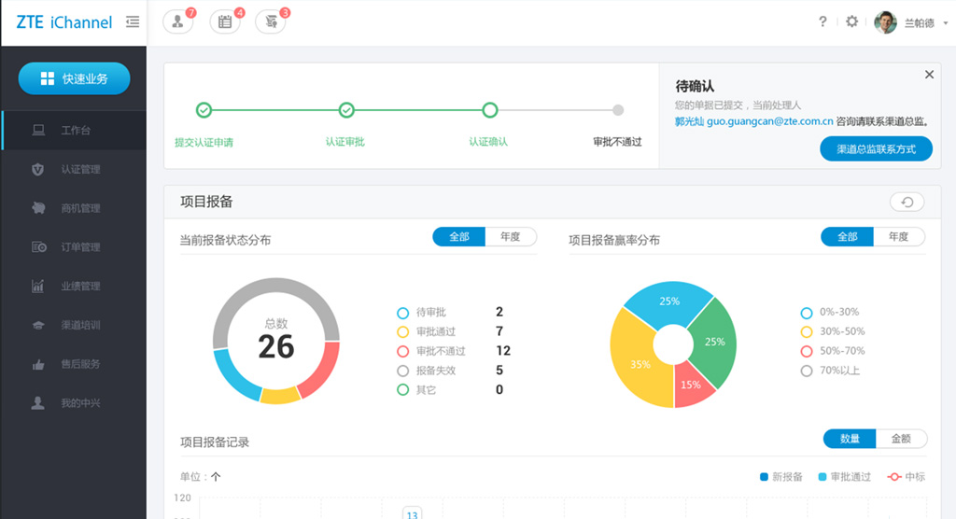Open user notifications icon with badge 7
Screen dimensions: 956x519
click(177, 21)
